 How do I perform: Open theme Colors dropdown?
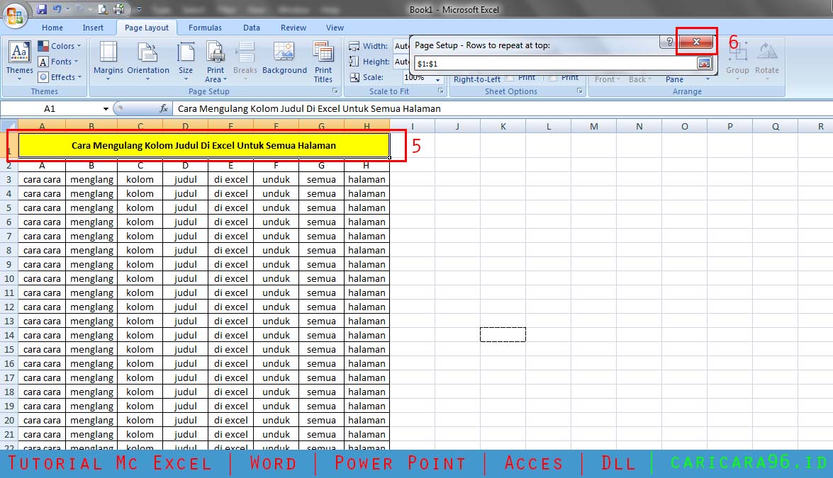(60, 46)
